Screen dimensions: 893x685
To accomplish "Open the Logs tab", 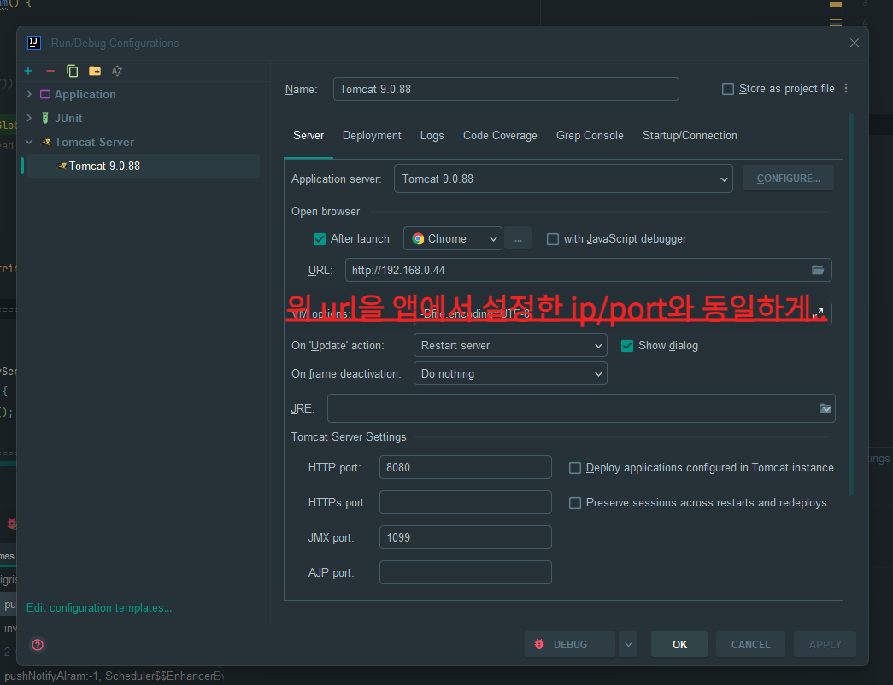I will 432,136.
